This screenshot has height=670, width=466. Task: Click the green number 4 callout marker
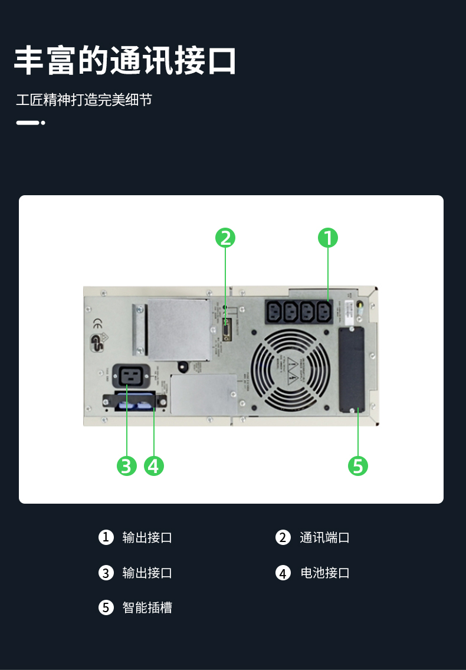[x=154, y=466]
